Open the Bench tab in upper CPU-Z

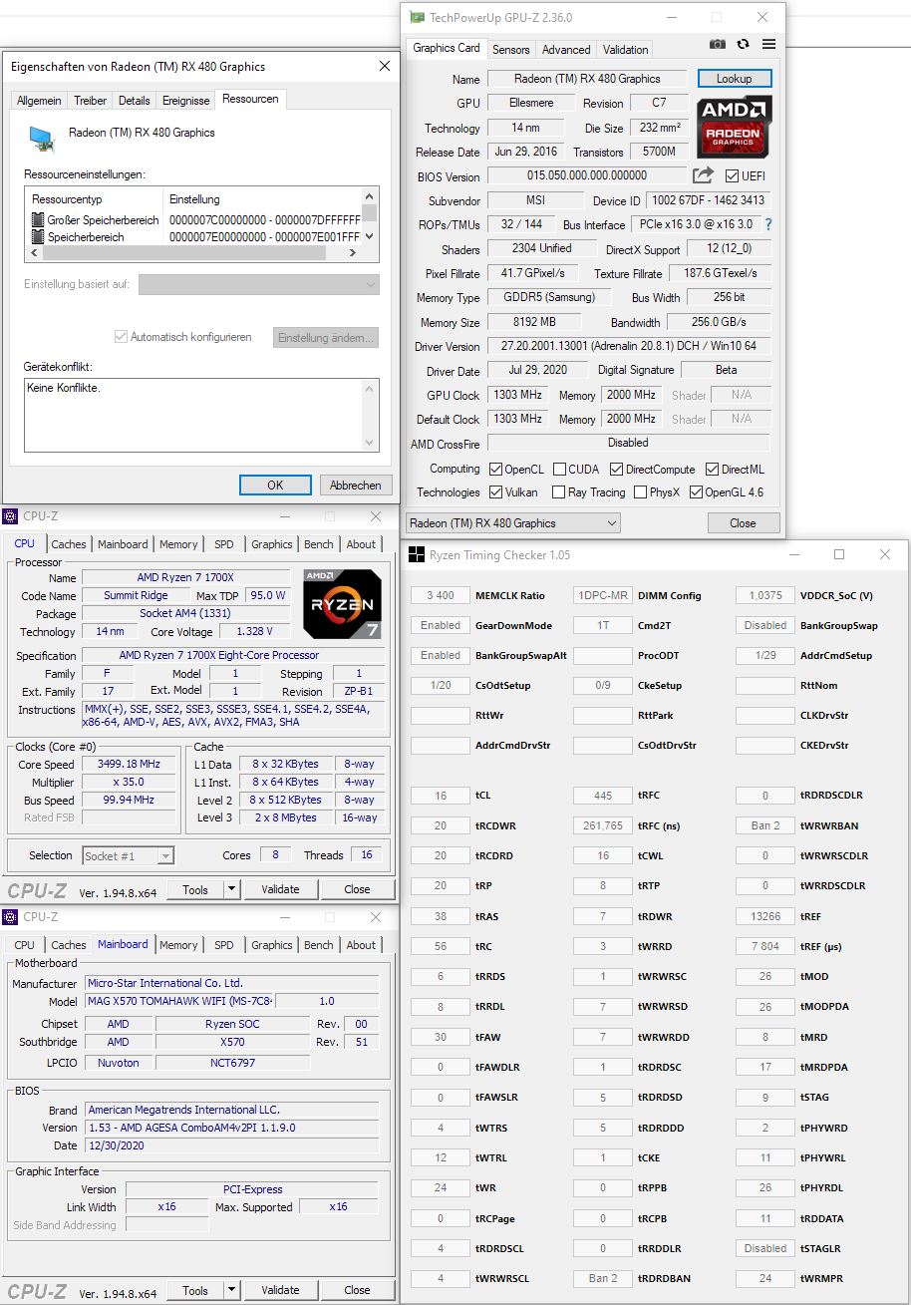(x=319, y=544)
